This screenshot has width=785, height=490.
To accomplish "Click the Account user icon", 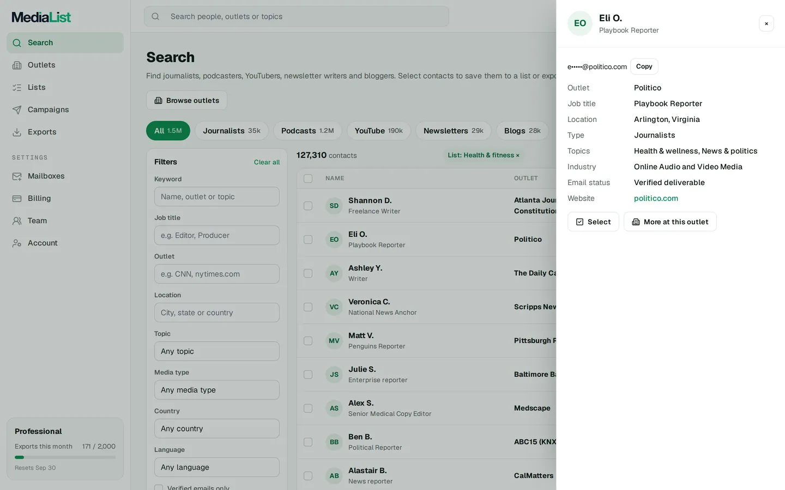I will pos(17,243).
